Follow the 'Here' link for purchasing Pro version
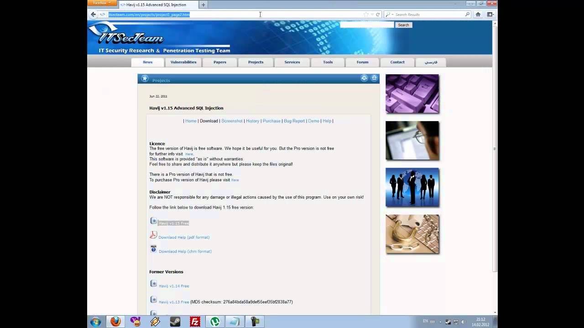 pyautogui.click(x=235, y=180)
